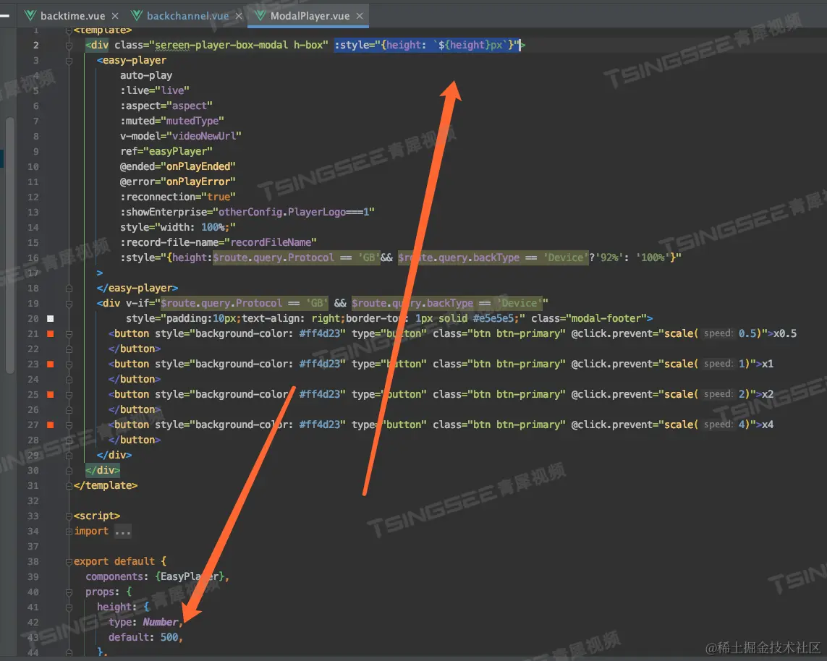Collapse the props object fold on line 40
Image resolution: width=827 pixels, height=661 pixels.
(69, 592)
